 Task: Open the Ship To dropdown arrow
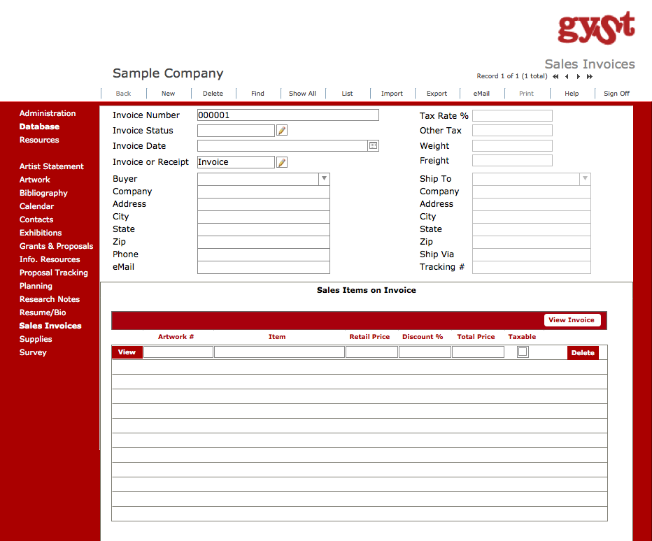click(585, 179)
